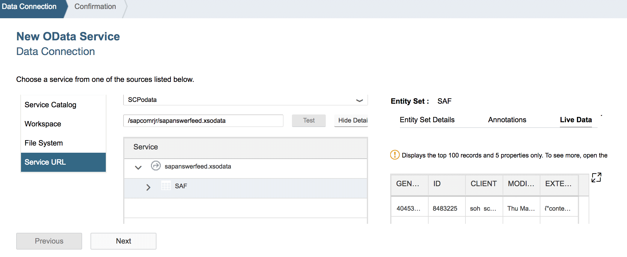627x257 pixels.
Task: Collapse the sapanswerfeed.xsodata tree node
Action: pyautogui.click(x=138, y=167)
